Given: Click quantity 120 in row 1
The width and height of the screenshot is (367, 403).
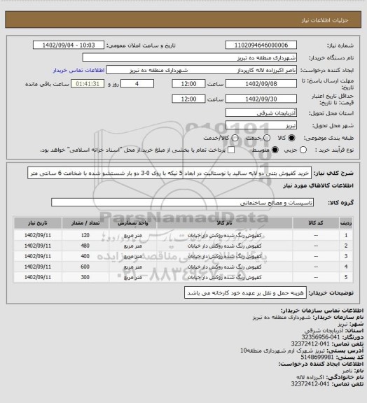Looking at the screenshot, I should [x=85, y=235].
